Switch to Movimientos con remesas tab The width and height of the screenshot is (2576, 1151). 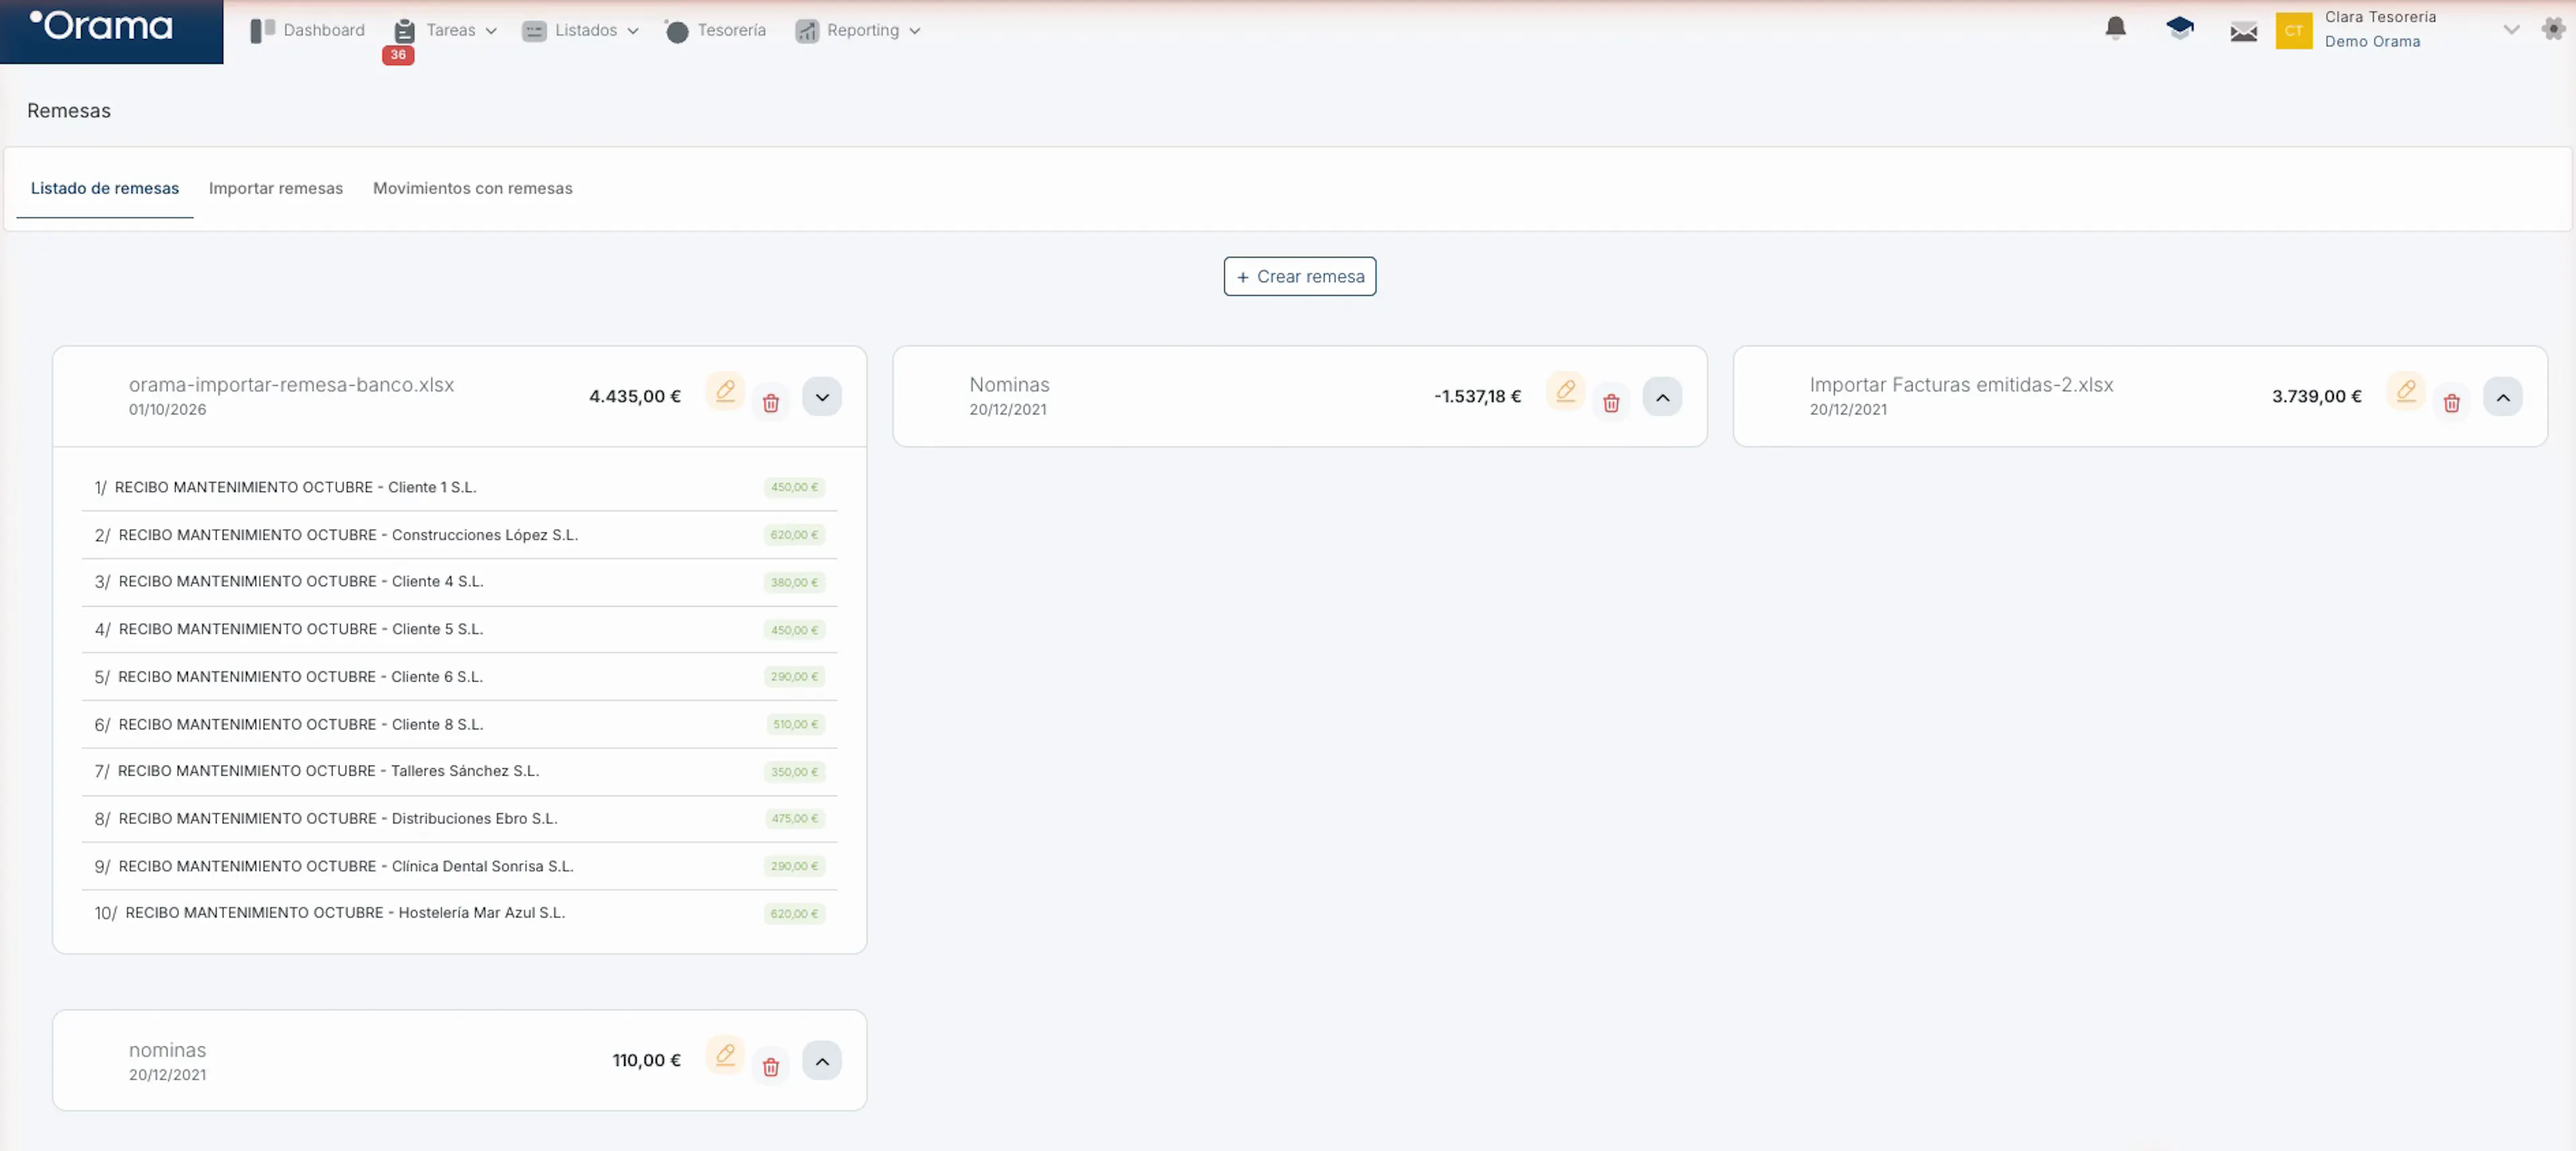tap(473, 188)
